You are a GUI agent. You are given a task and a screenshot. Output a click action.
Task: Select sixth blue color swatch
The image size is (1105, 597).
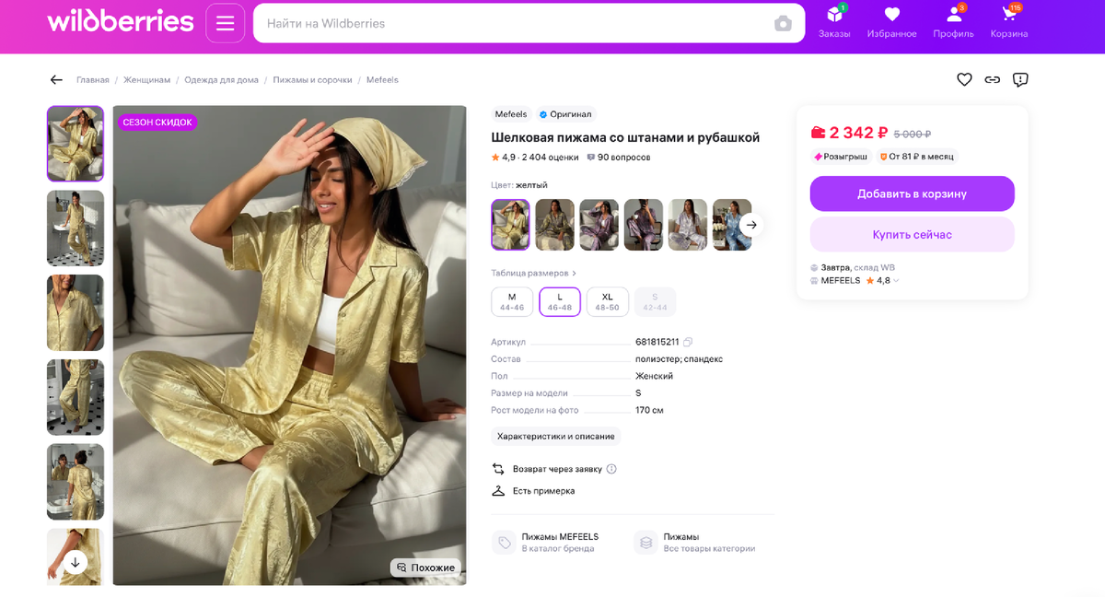(731, 225)
